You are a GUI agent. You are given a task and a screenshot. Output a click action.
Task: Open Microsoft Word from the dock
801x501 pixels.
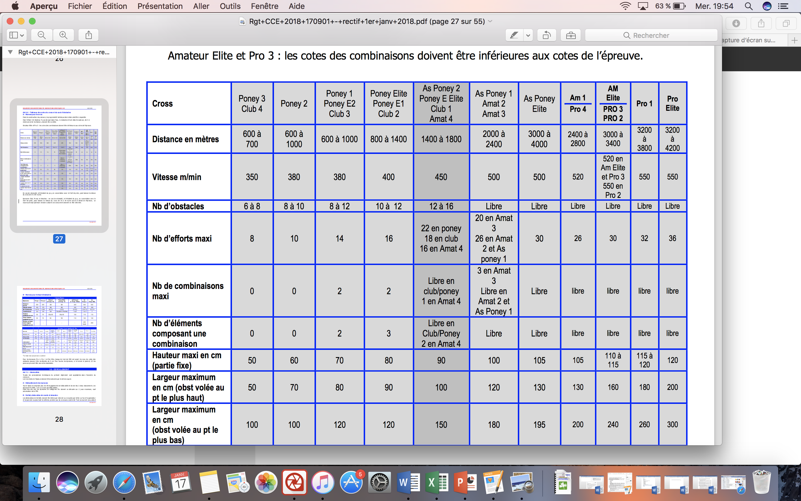(408, 482)
